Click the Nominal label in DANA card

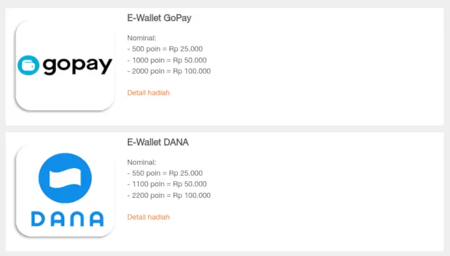coord(142,162)
